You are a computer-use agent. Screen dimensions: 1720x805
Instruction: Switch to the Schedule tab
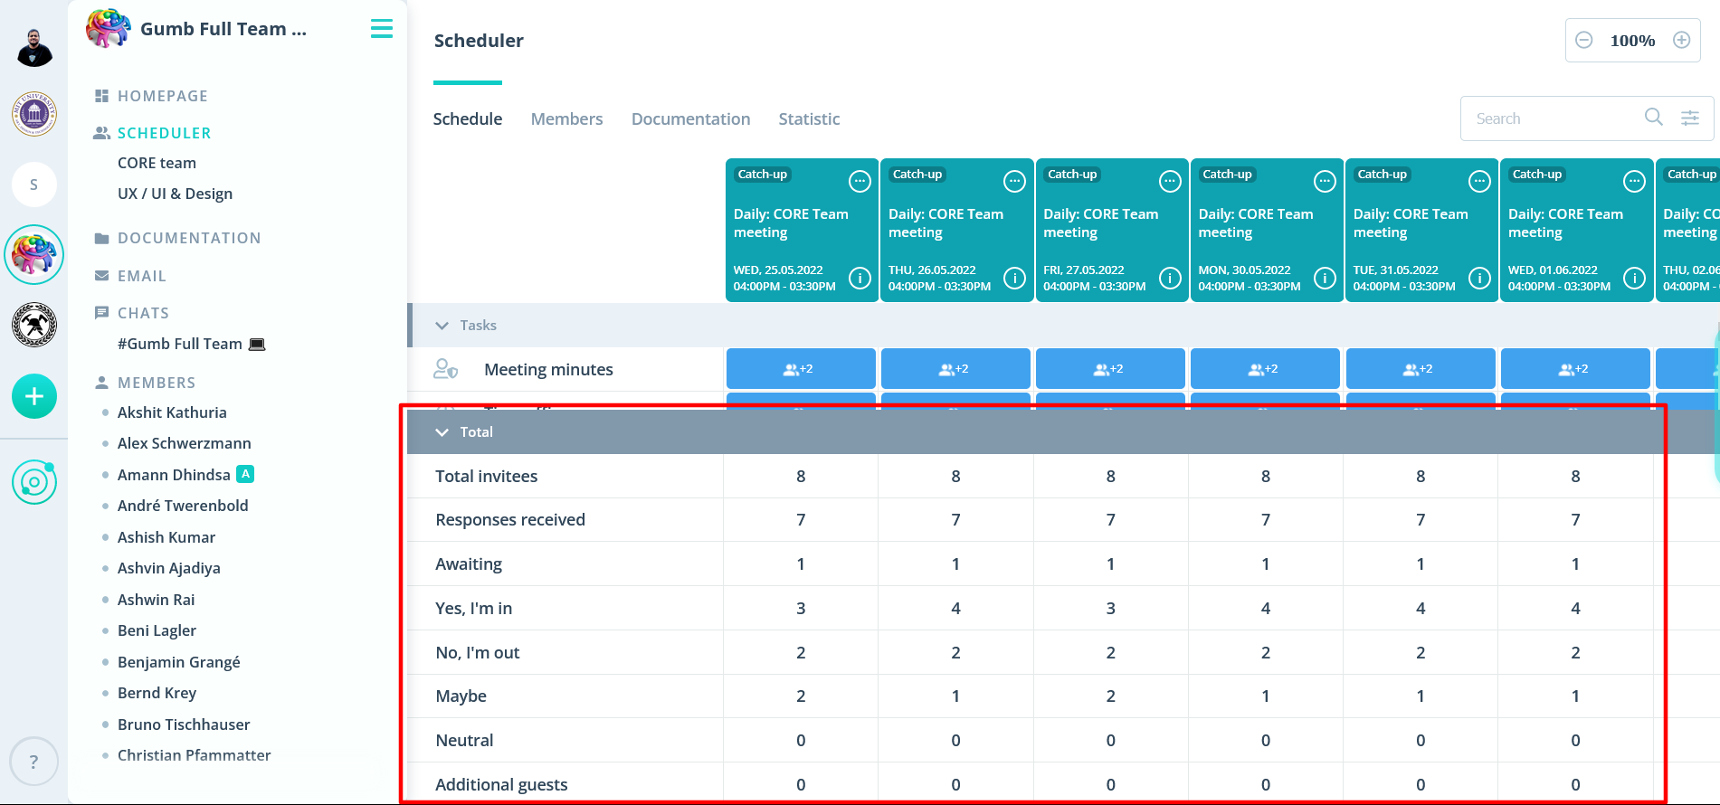click(x=468, y=118)
